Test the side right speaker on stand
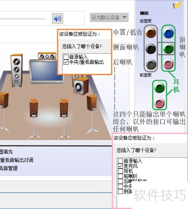The width and height of the screenshot is (188, 209). [92, 114]
